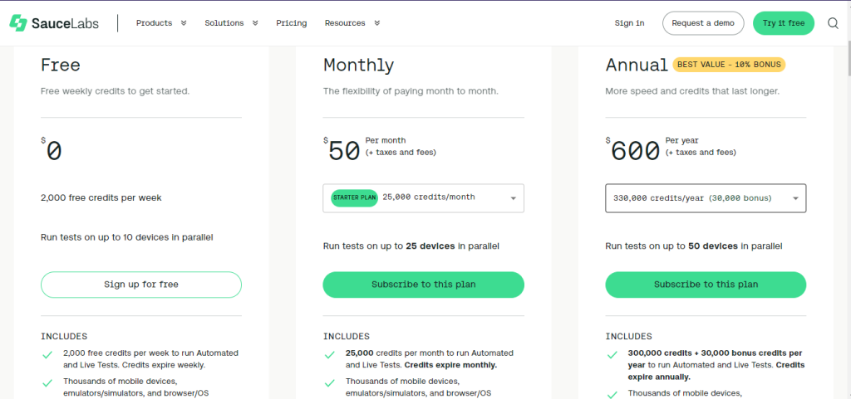Click the 'Per year' label
Viewport: 851px width, 399px height.
(x=682, y=140)
